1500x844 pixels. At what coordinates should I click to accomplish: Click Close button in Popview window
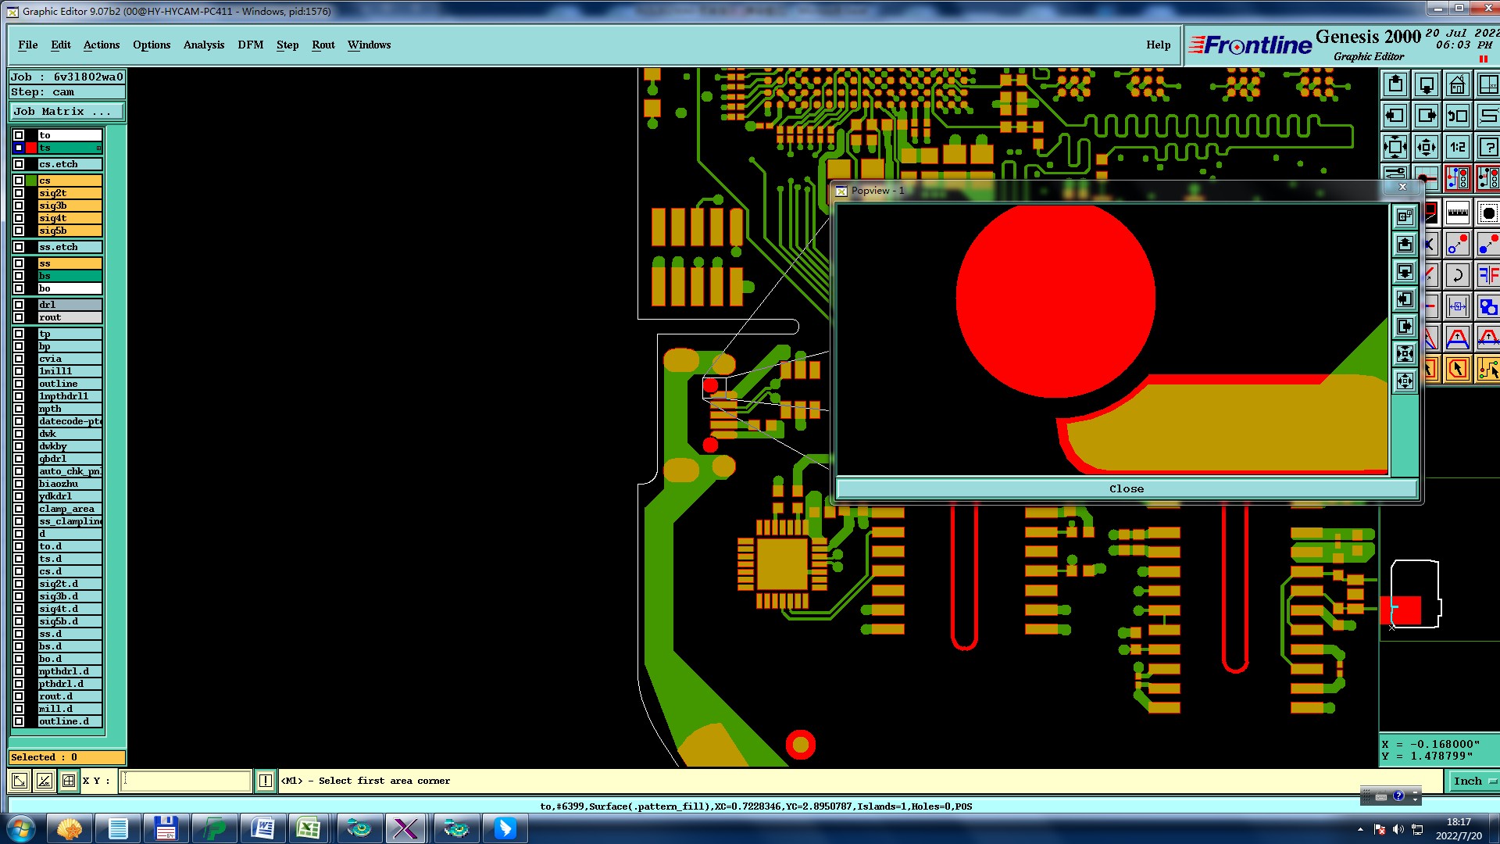click(1126, 488)
